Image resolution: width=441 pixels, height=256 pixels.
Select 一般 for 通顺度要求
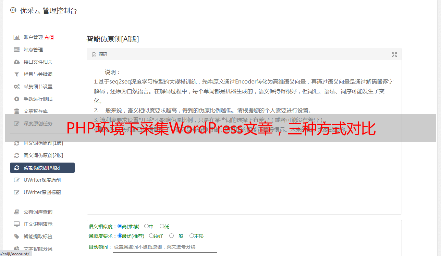[x=171, y=236]
